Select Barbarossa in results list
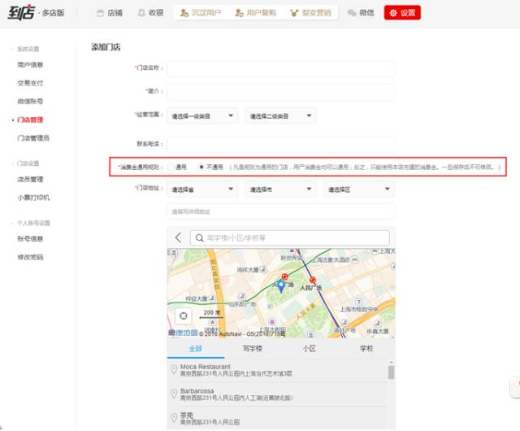 (277, 394)
